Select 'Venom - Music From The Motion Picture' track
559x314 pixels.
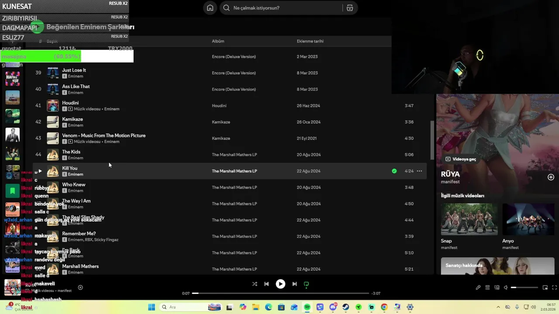(104, 136)
